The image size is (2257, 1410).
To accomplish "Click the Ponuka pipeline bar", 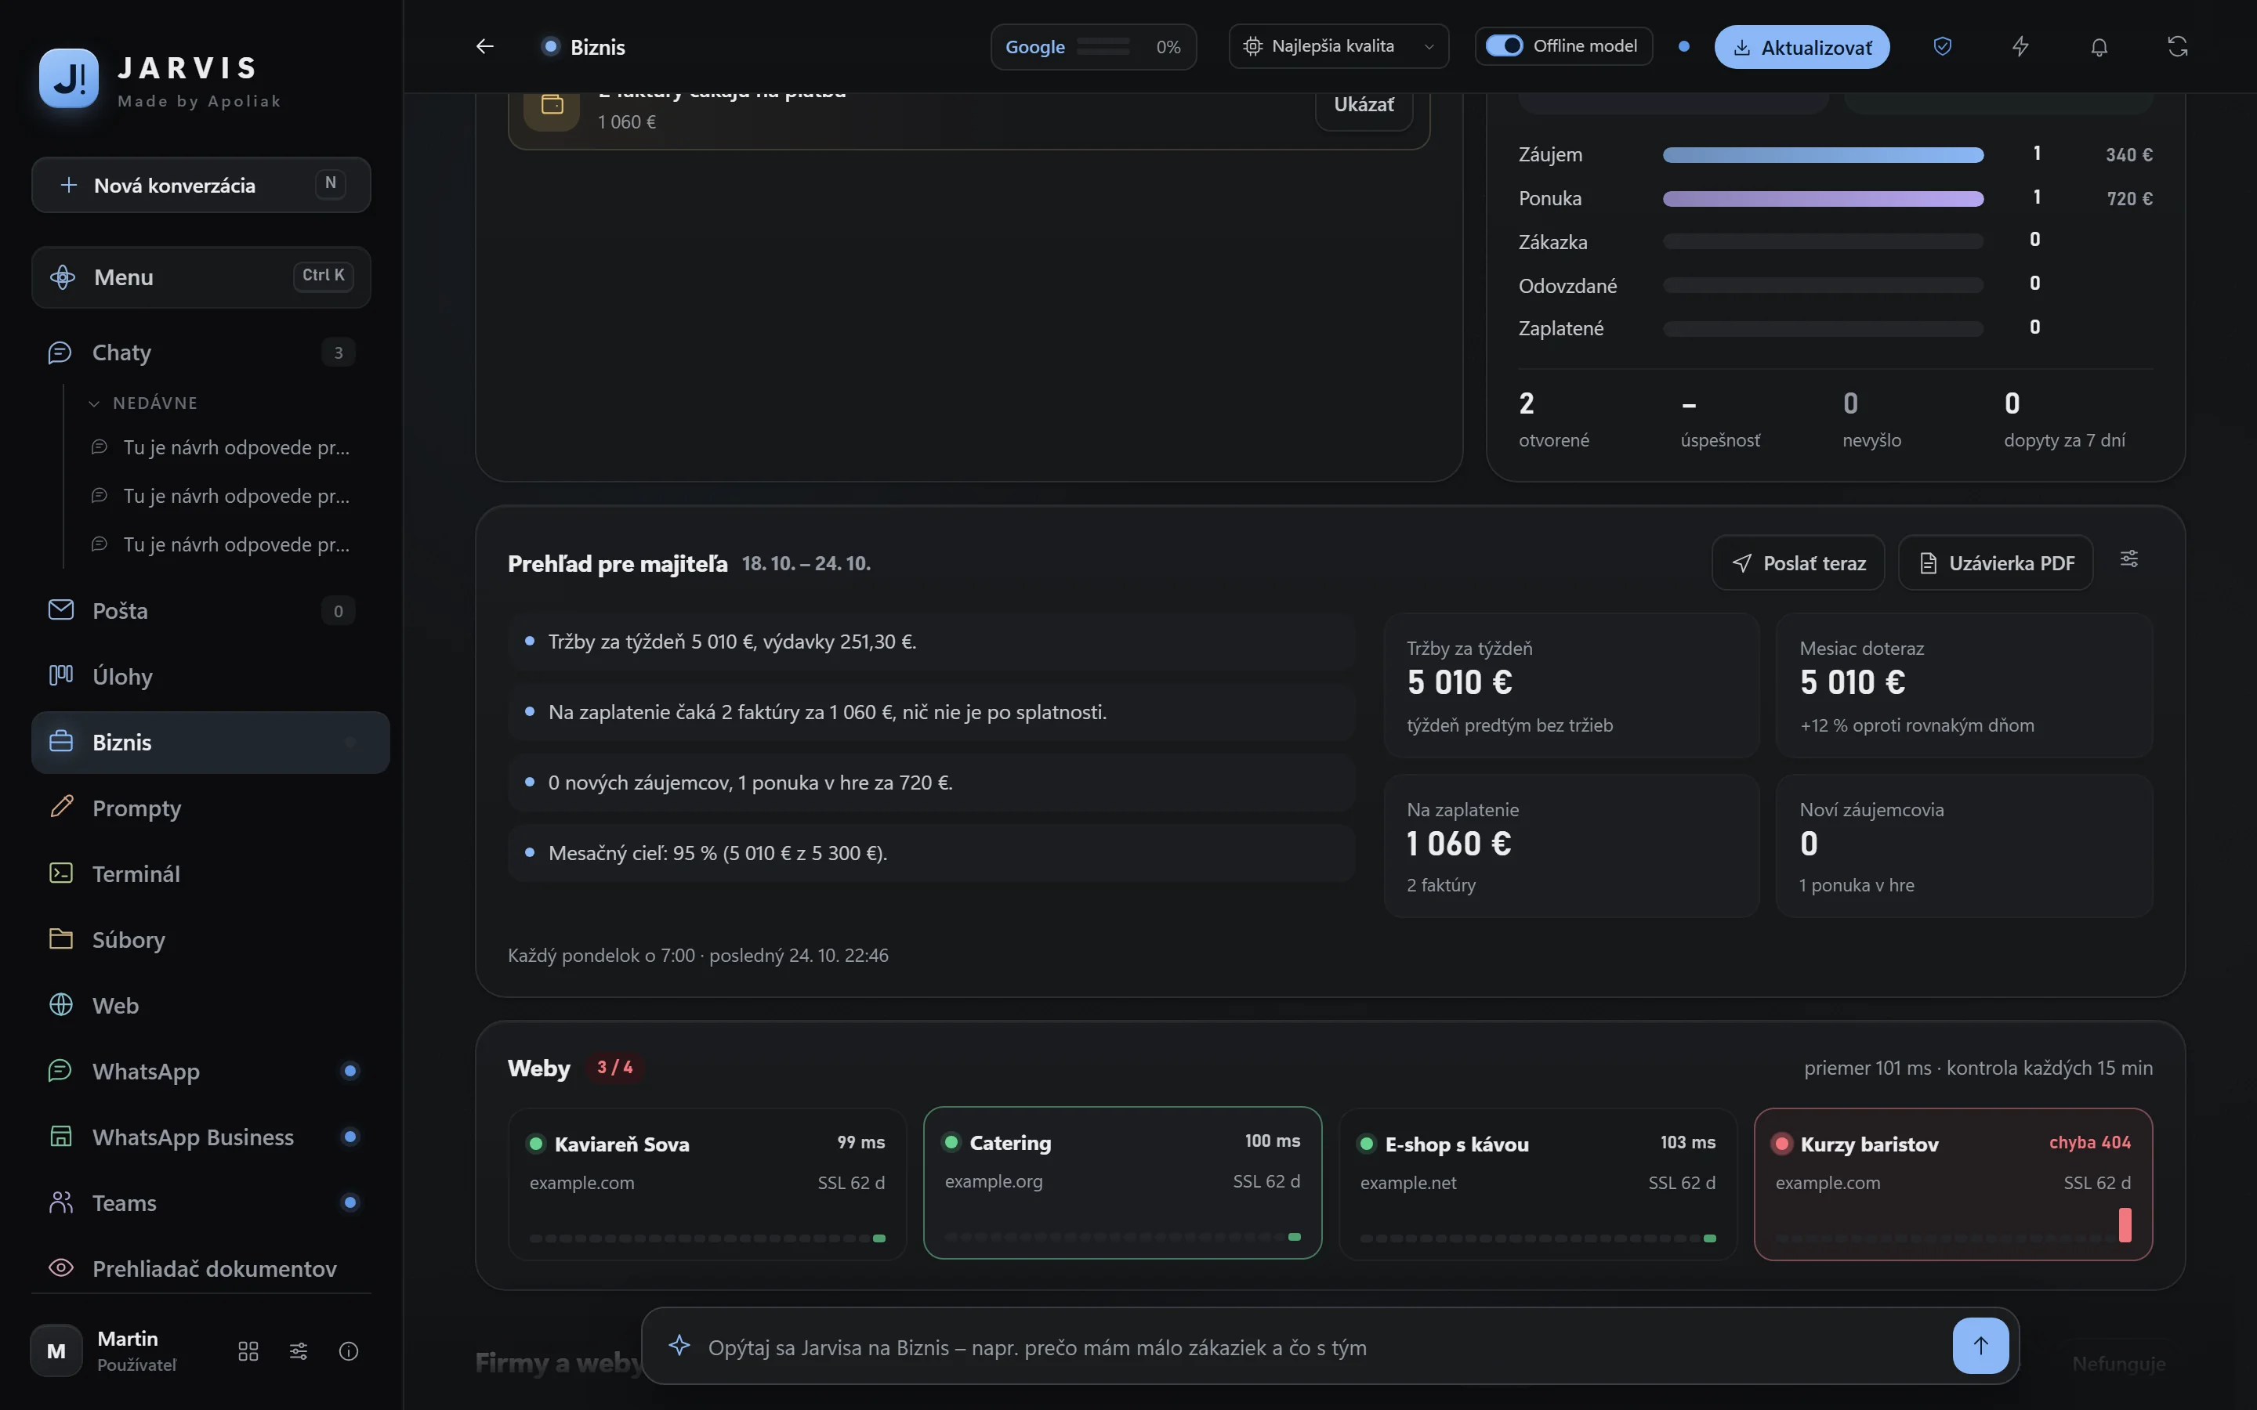I will click(1822, 197).
